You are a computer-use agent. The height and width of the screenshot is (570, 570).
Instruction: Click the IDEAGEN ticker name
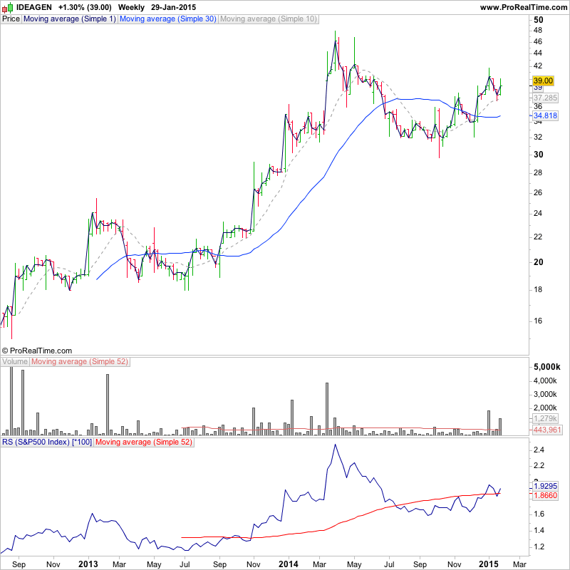tap(33, 7)
